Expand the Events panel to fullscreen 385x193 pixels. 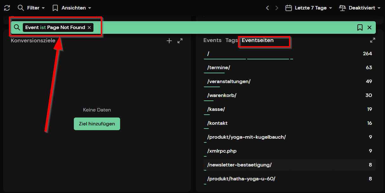tap(373, 40)
